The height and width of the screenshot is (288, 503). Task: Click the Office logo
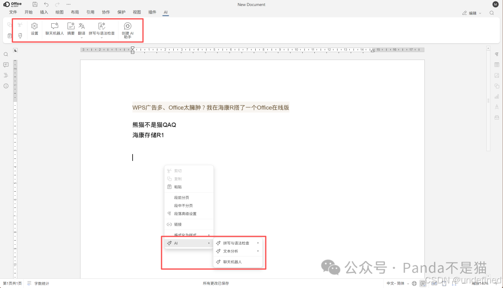(13, 4)
